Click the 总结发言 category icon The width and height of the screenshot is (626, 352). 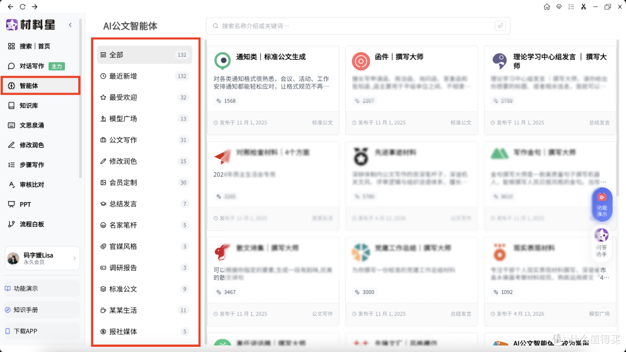click(103, 204)
